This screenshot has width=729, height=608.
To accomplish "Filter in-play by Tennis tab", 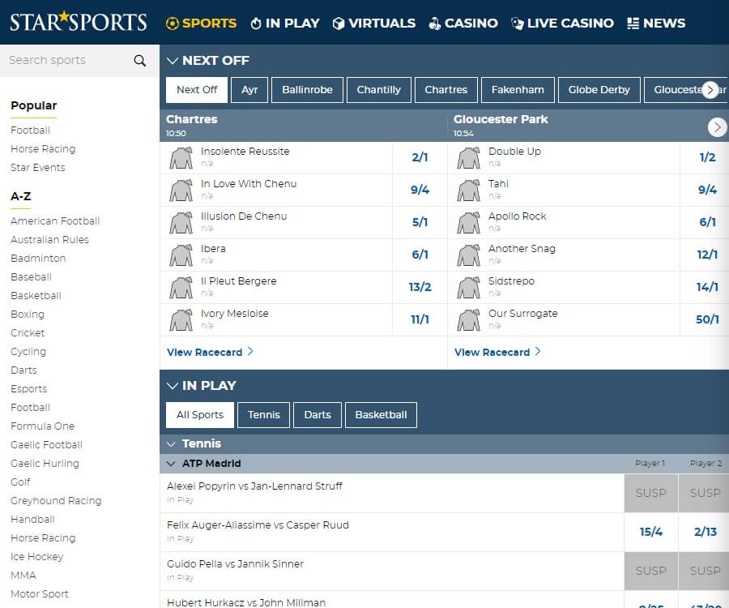I will click(263, 415).
